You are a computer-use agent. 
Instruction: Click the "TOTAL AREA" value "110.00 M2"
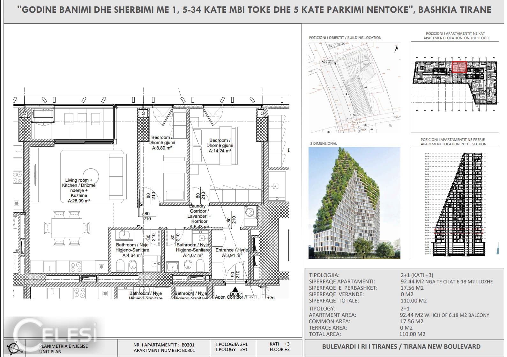click(412, 334)
